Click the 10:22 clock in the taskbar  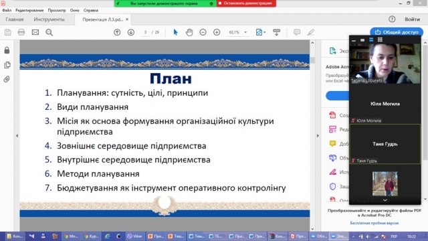click(411, 236)
